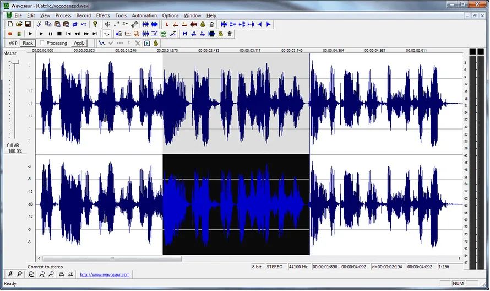Image resolution: width=490 pixels, height=291 pixels.
Task: Stop playback with the square stop button
Action: (x=59, y=34)
